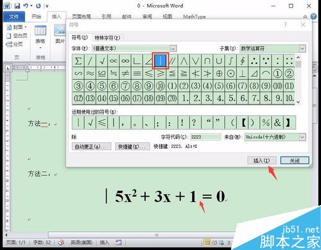321x250 pixels.
Task: Click the symbol grid scroll-down arrow
Action: click(299, 102)
